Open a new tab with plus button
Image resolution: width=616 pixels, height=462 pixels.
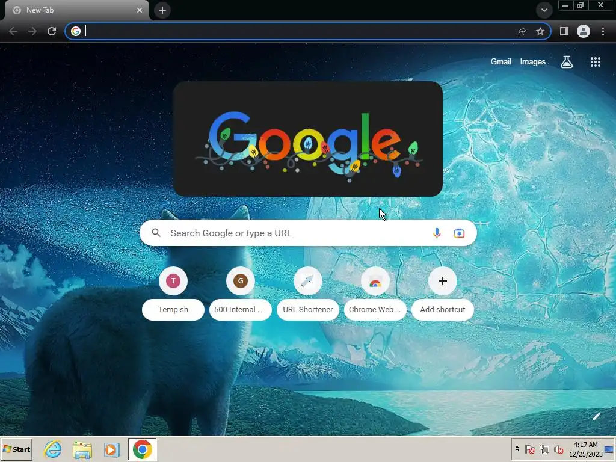[162, 10]
